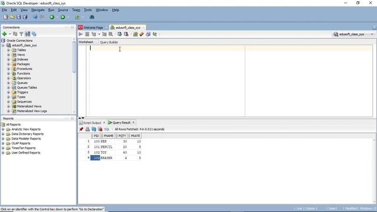
Task: Click the green Back navigation icon
Action: pyautogui.click(x=52, y=17)
